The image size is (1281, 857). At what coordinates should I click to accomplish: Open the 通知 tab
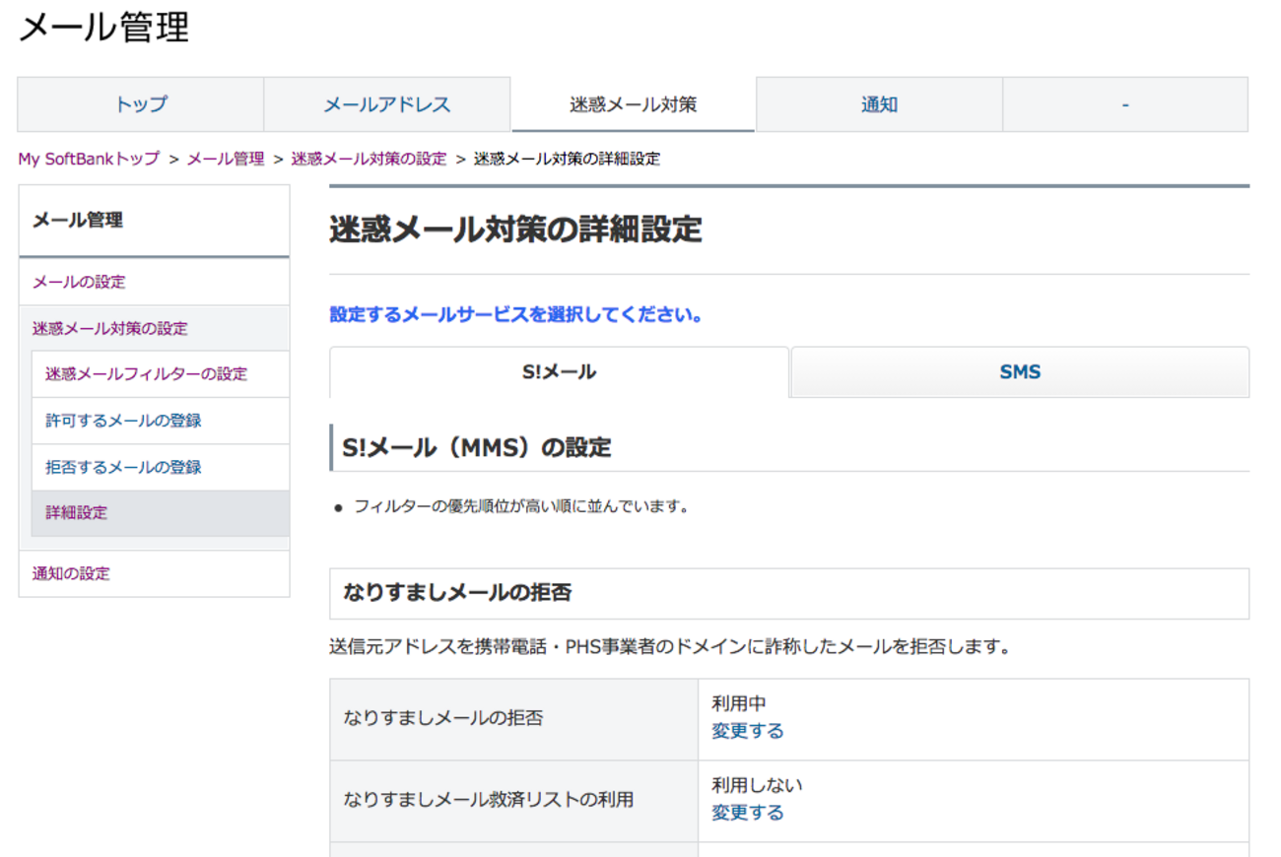tap(878, 104)
